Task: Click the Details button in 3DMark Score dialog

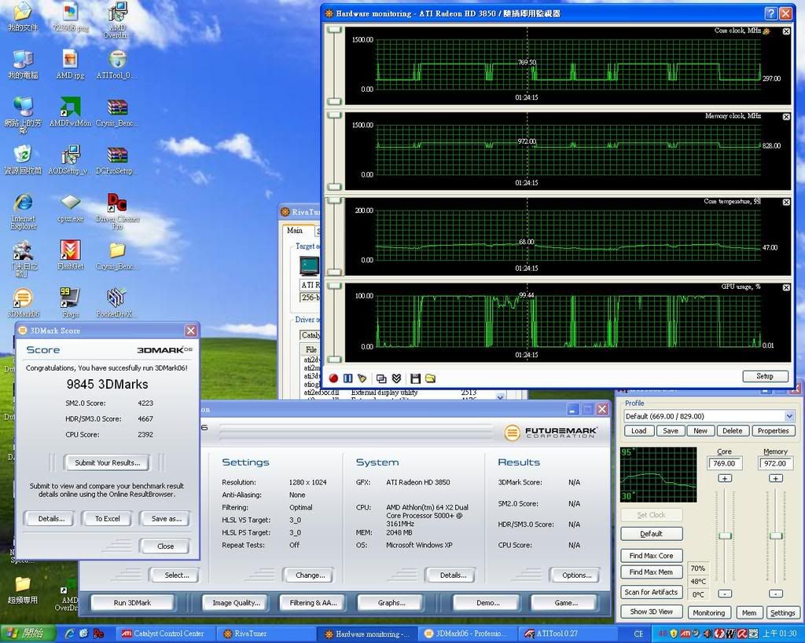Action: [x=51, y=518]
